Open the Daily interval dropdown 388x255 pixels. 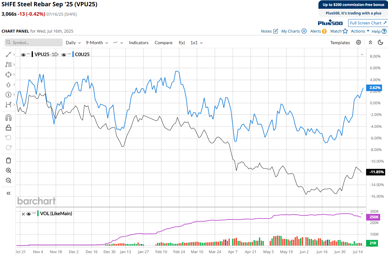pos(73,43)
